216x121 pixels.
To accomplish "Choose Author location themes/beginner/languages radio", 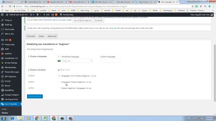I will click(x=59, y=88).
